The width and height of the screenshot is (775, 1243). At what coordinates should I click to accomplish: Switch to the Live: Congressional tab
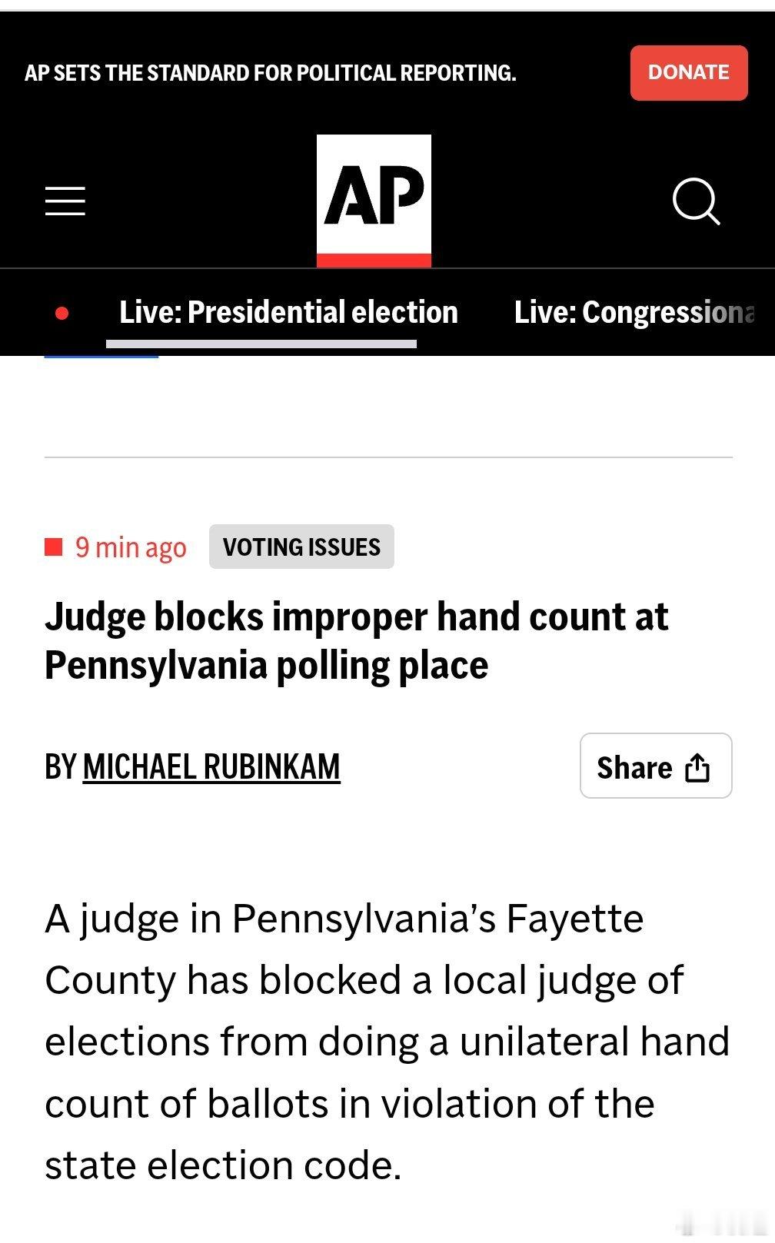pos(634,312)
